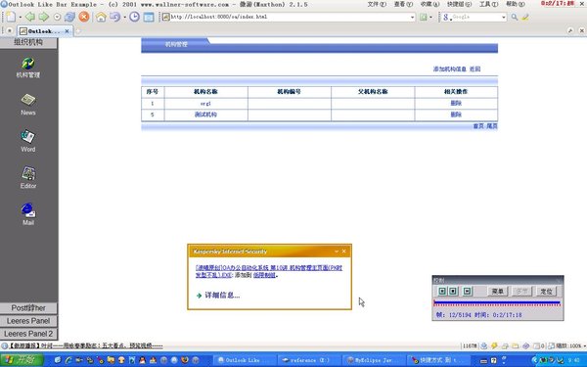Click first green frame icon in control panel
The width and height of the screenshot is (587, 367).
click(442, 291)
